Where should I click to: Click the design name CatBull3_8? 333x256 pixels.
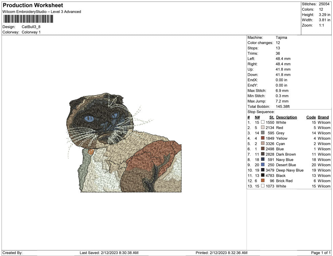coord(31,27)
